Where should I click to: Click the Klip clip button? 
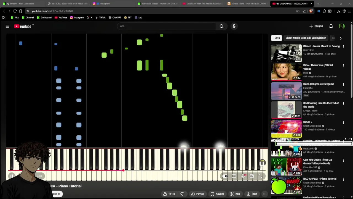[235, 194]
